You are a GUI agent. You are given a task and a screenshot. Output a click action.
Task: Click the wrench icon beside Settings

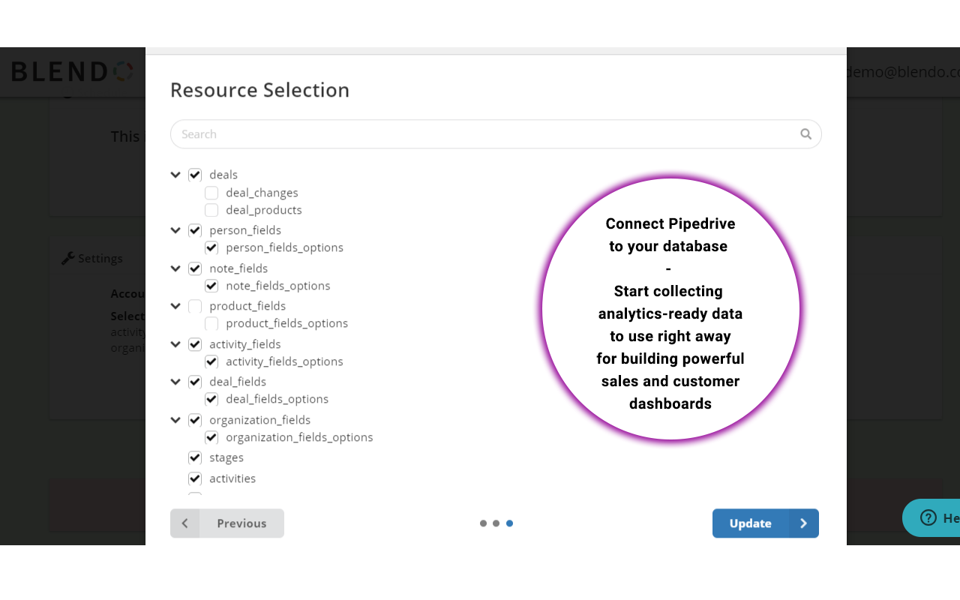point(66,257)
